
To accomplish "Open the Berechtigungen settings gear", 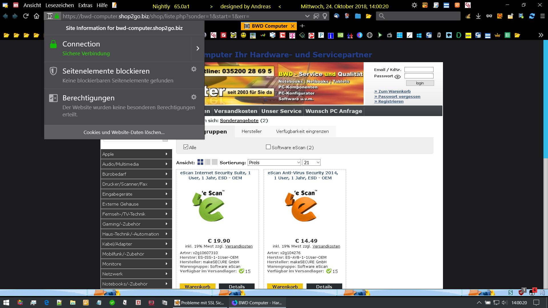I will pyautogui.click(x=194, y=97).
